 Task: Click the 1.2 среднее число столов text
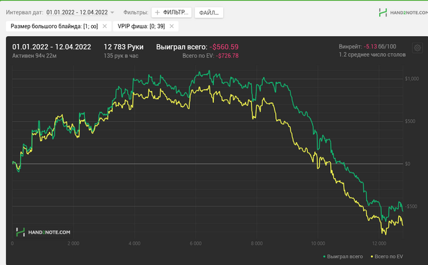coord(372,54)
